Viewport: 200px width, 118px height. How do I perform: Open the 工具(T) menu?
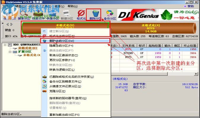pyautogui.click(x=47, y=6)
